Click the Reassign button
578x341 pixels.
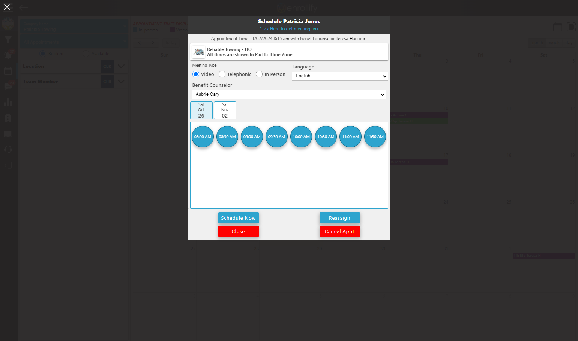[340, 218]
